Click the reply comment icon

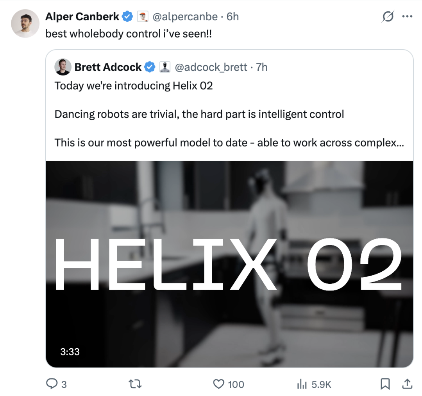pos(52,384)
